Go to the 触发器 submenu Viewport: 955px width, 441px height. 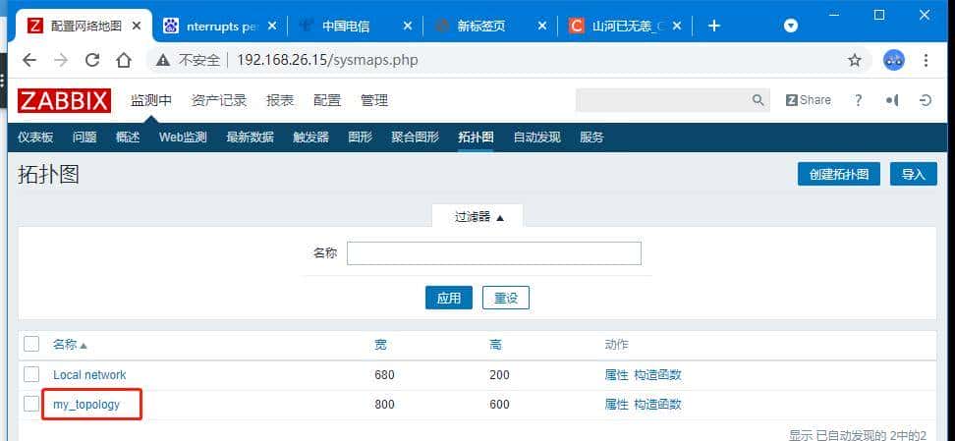click(x=310, y=138)
